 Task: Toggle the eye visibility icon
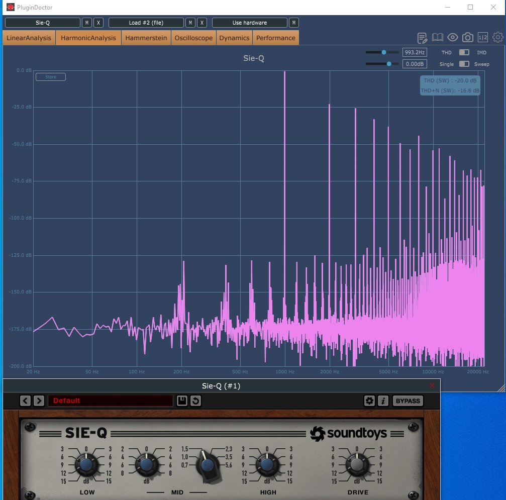452,38
